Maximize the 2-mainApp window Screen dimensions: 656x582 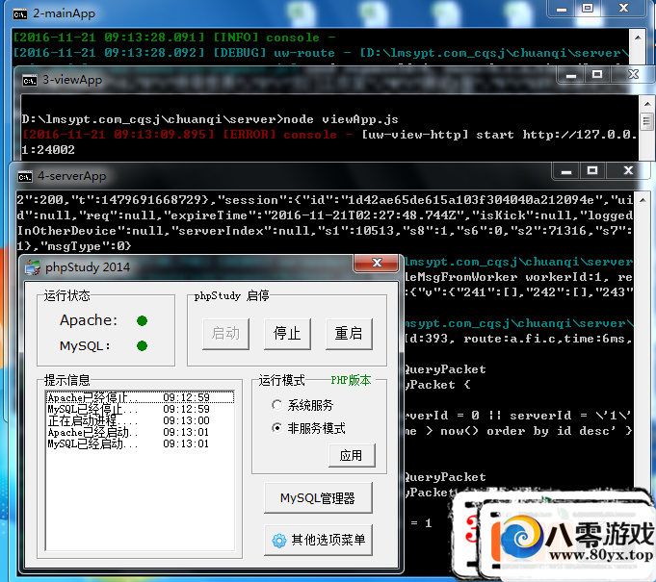[x=588, y=9]
